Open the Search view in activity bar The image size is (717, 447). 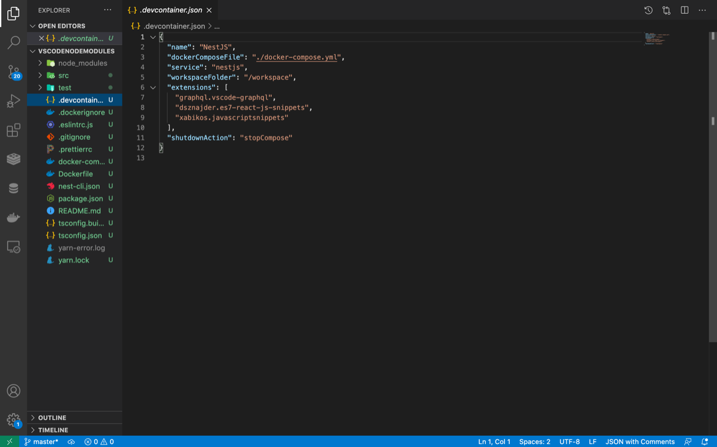[13, 42]
